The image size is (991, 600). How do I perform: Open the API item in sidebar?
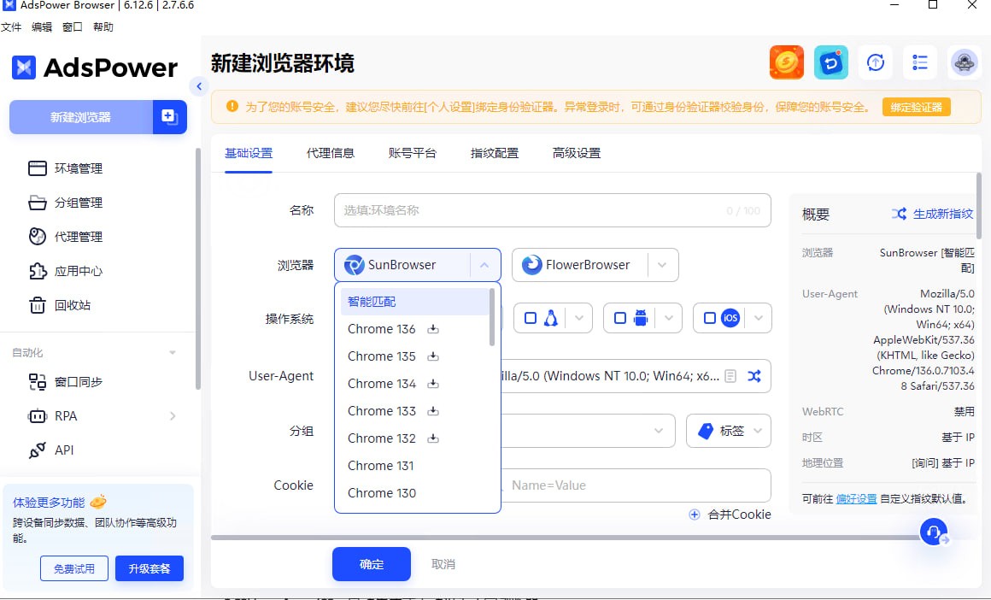coord(51,450)
